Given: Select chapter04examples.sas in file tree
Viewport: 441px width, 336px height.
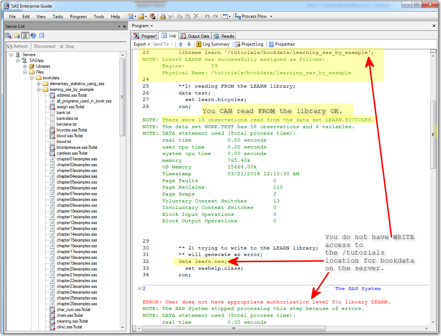Looking at the screenshot, I should coord(77,176).
